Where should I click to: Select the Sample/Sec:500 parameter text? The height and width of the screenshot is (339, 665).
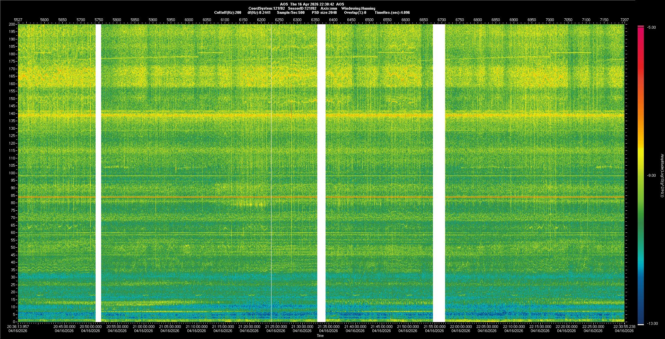tap(291, 12)
